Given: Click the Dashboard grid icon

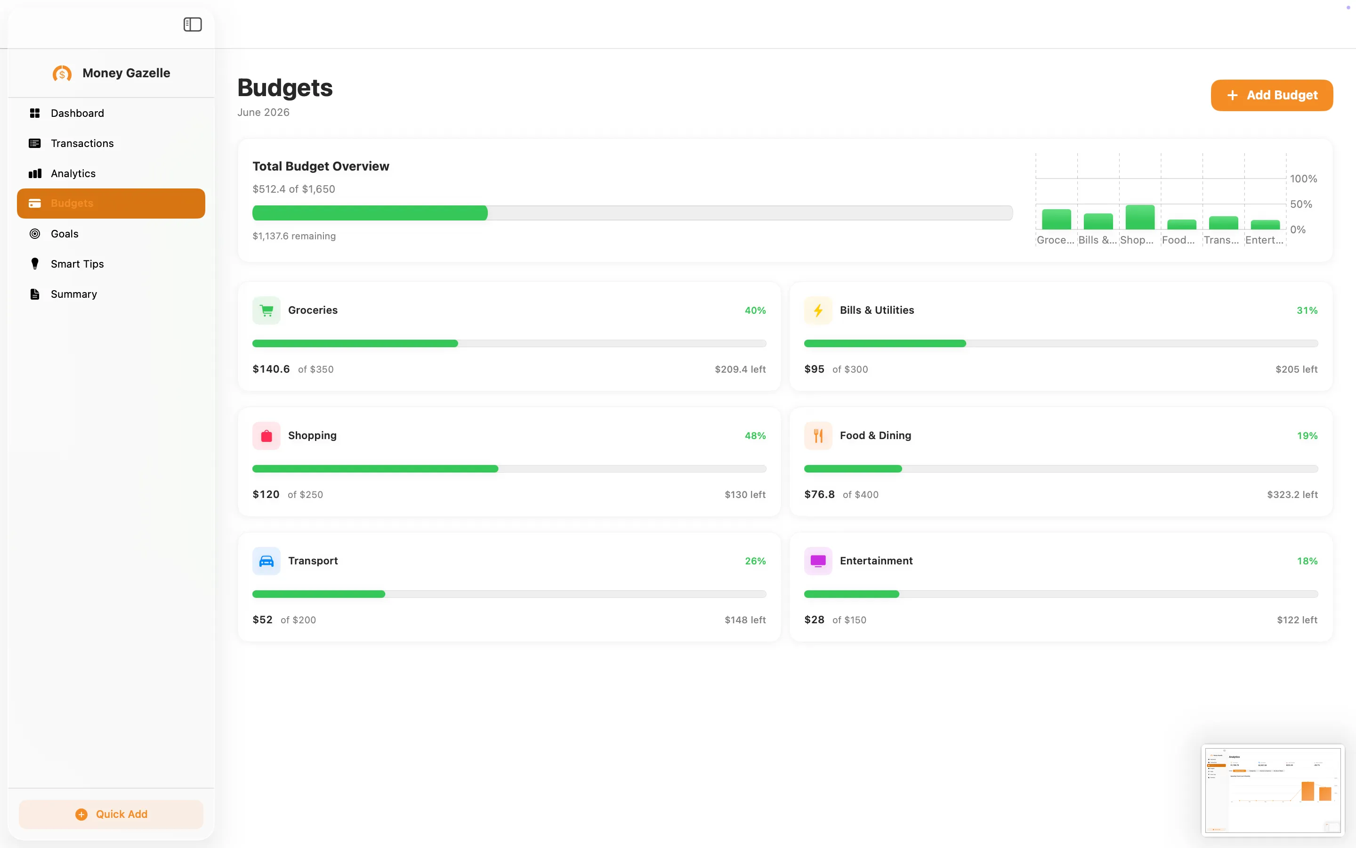Looking at the screenshot, I should 35,113.
